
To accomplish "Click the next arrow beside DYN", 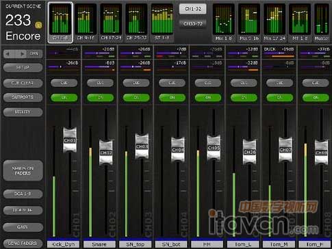I will click(x=22, y=54).
